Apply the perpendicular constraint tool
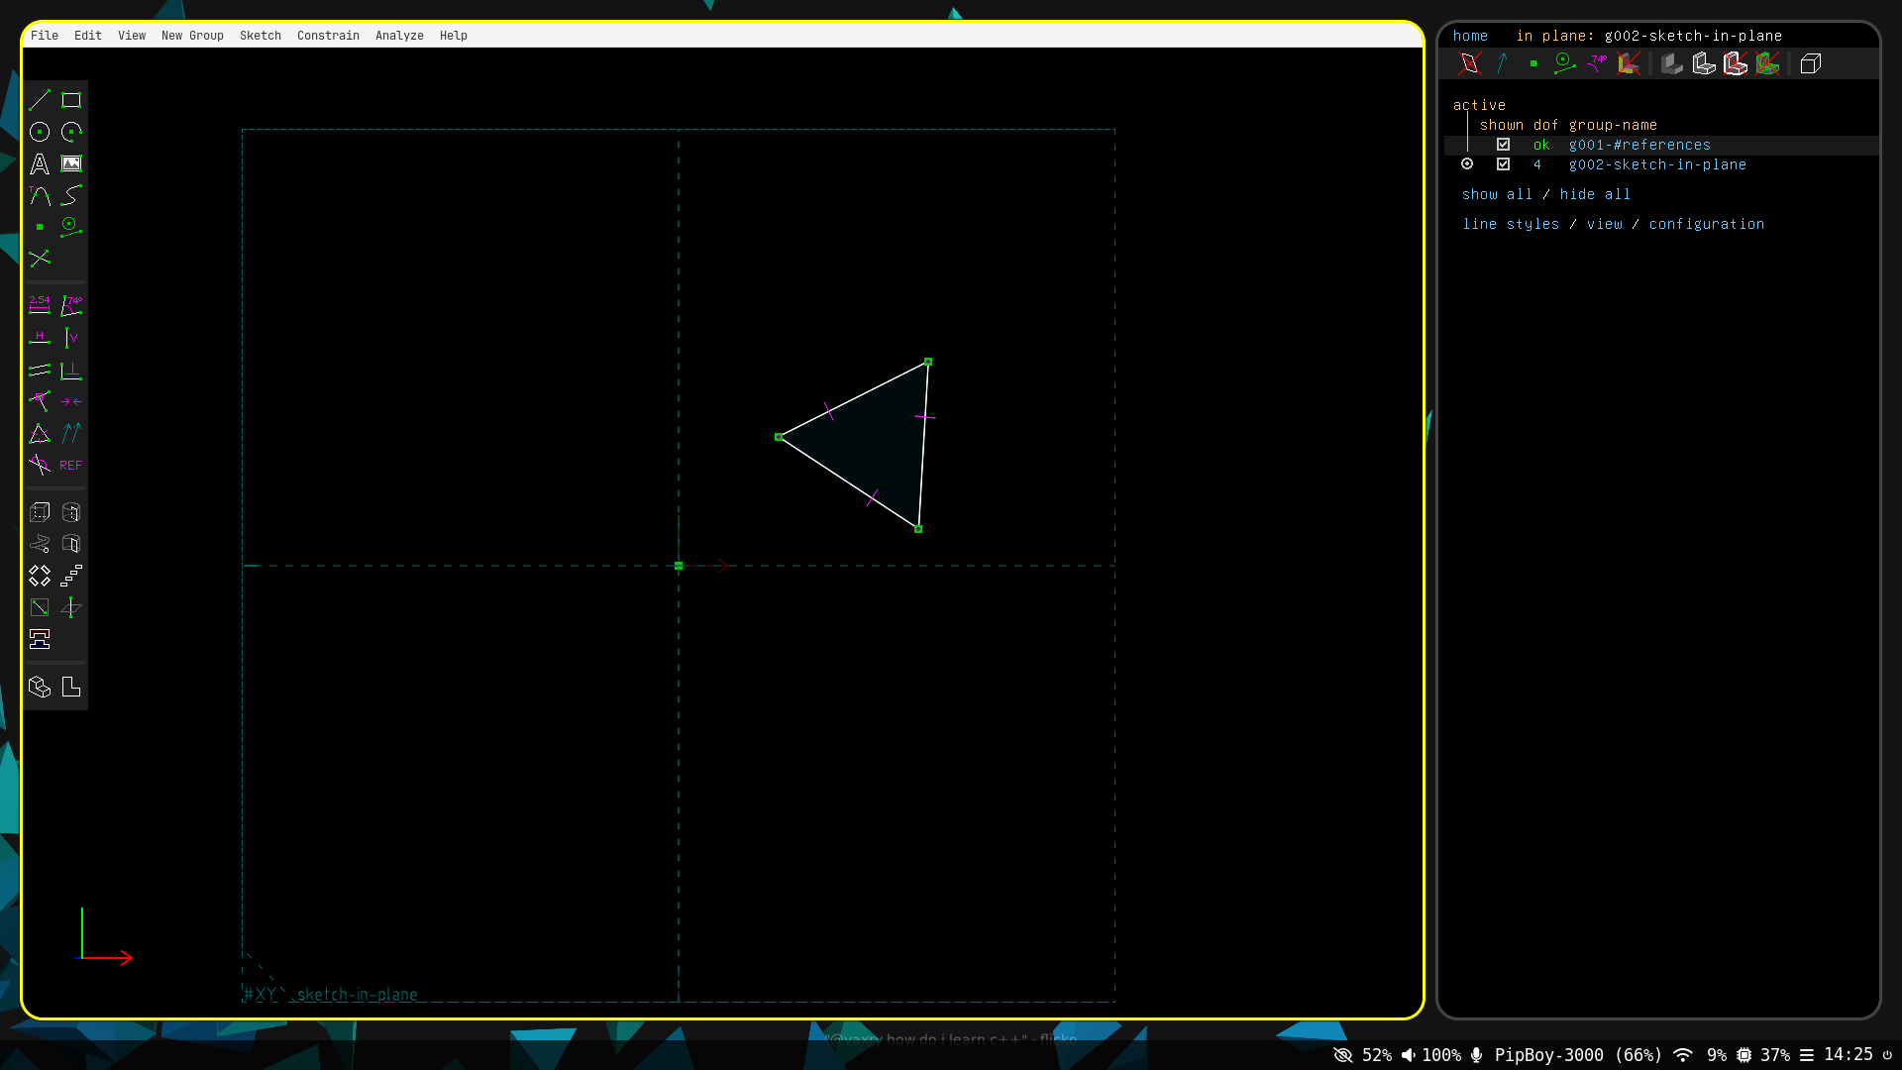1902x1070 pixels. click(x=71, y=371)
